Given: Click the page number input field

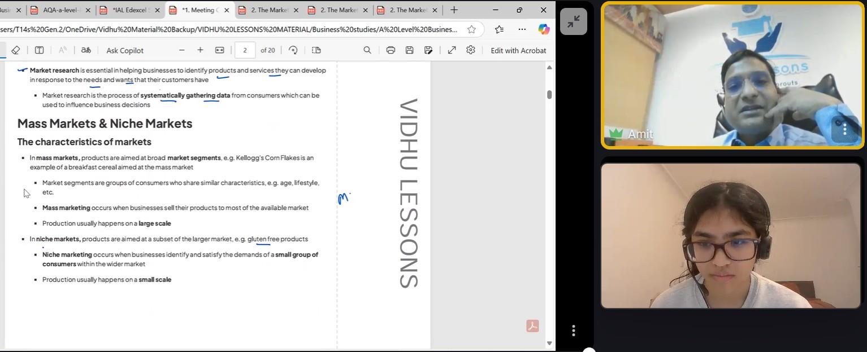Looking at the screenshot, I should pos(245,50).
